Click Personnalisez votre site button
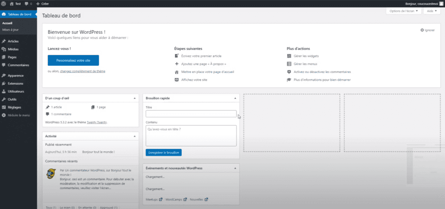Viewport: 445px width, 209px height. [73, 60]
